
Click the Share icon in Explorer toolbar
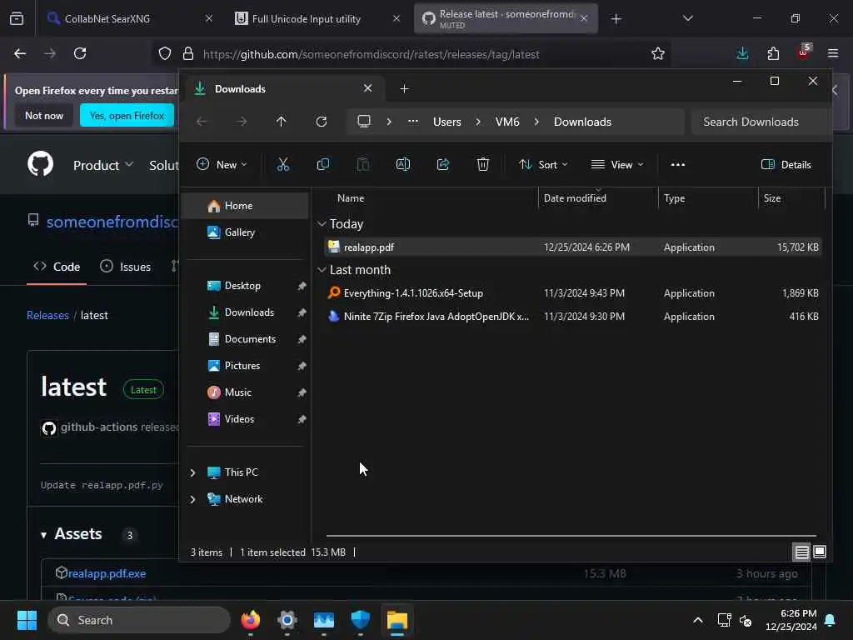443,164
